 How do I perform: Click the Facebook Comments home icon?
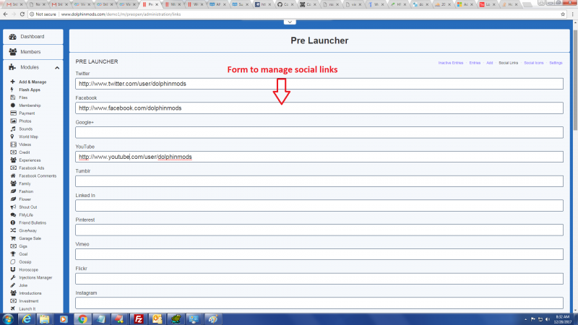click(13, 175)
